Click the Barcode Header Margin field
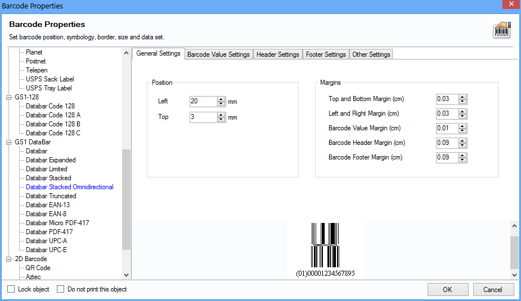The image size is (521, 301). 447,143
